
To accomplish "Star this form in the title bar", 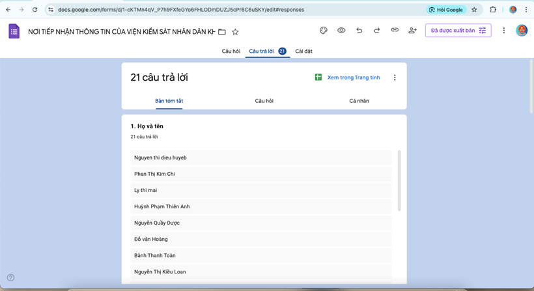I will click(x=235, y=31).
